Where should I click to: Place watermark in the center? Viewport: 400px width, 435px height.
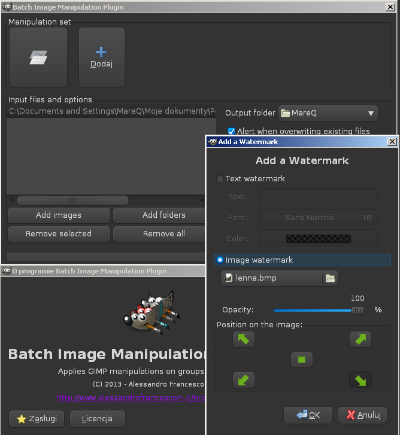(302, 360)
